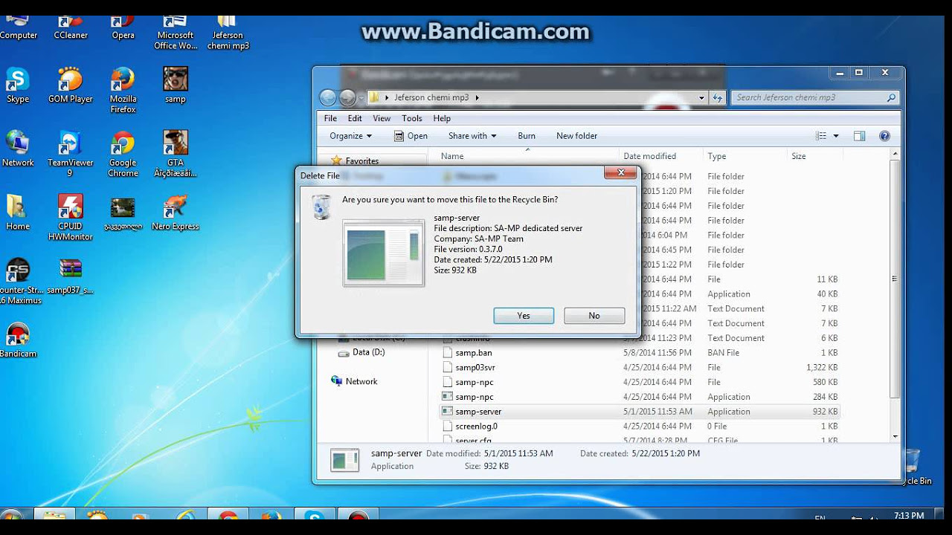The height and width of the screenshot is (535, 952).
Task: Open the Opera browser desktop icon
Action: coord(123,28)
